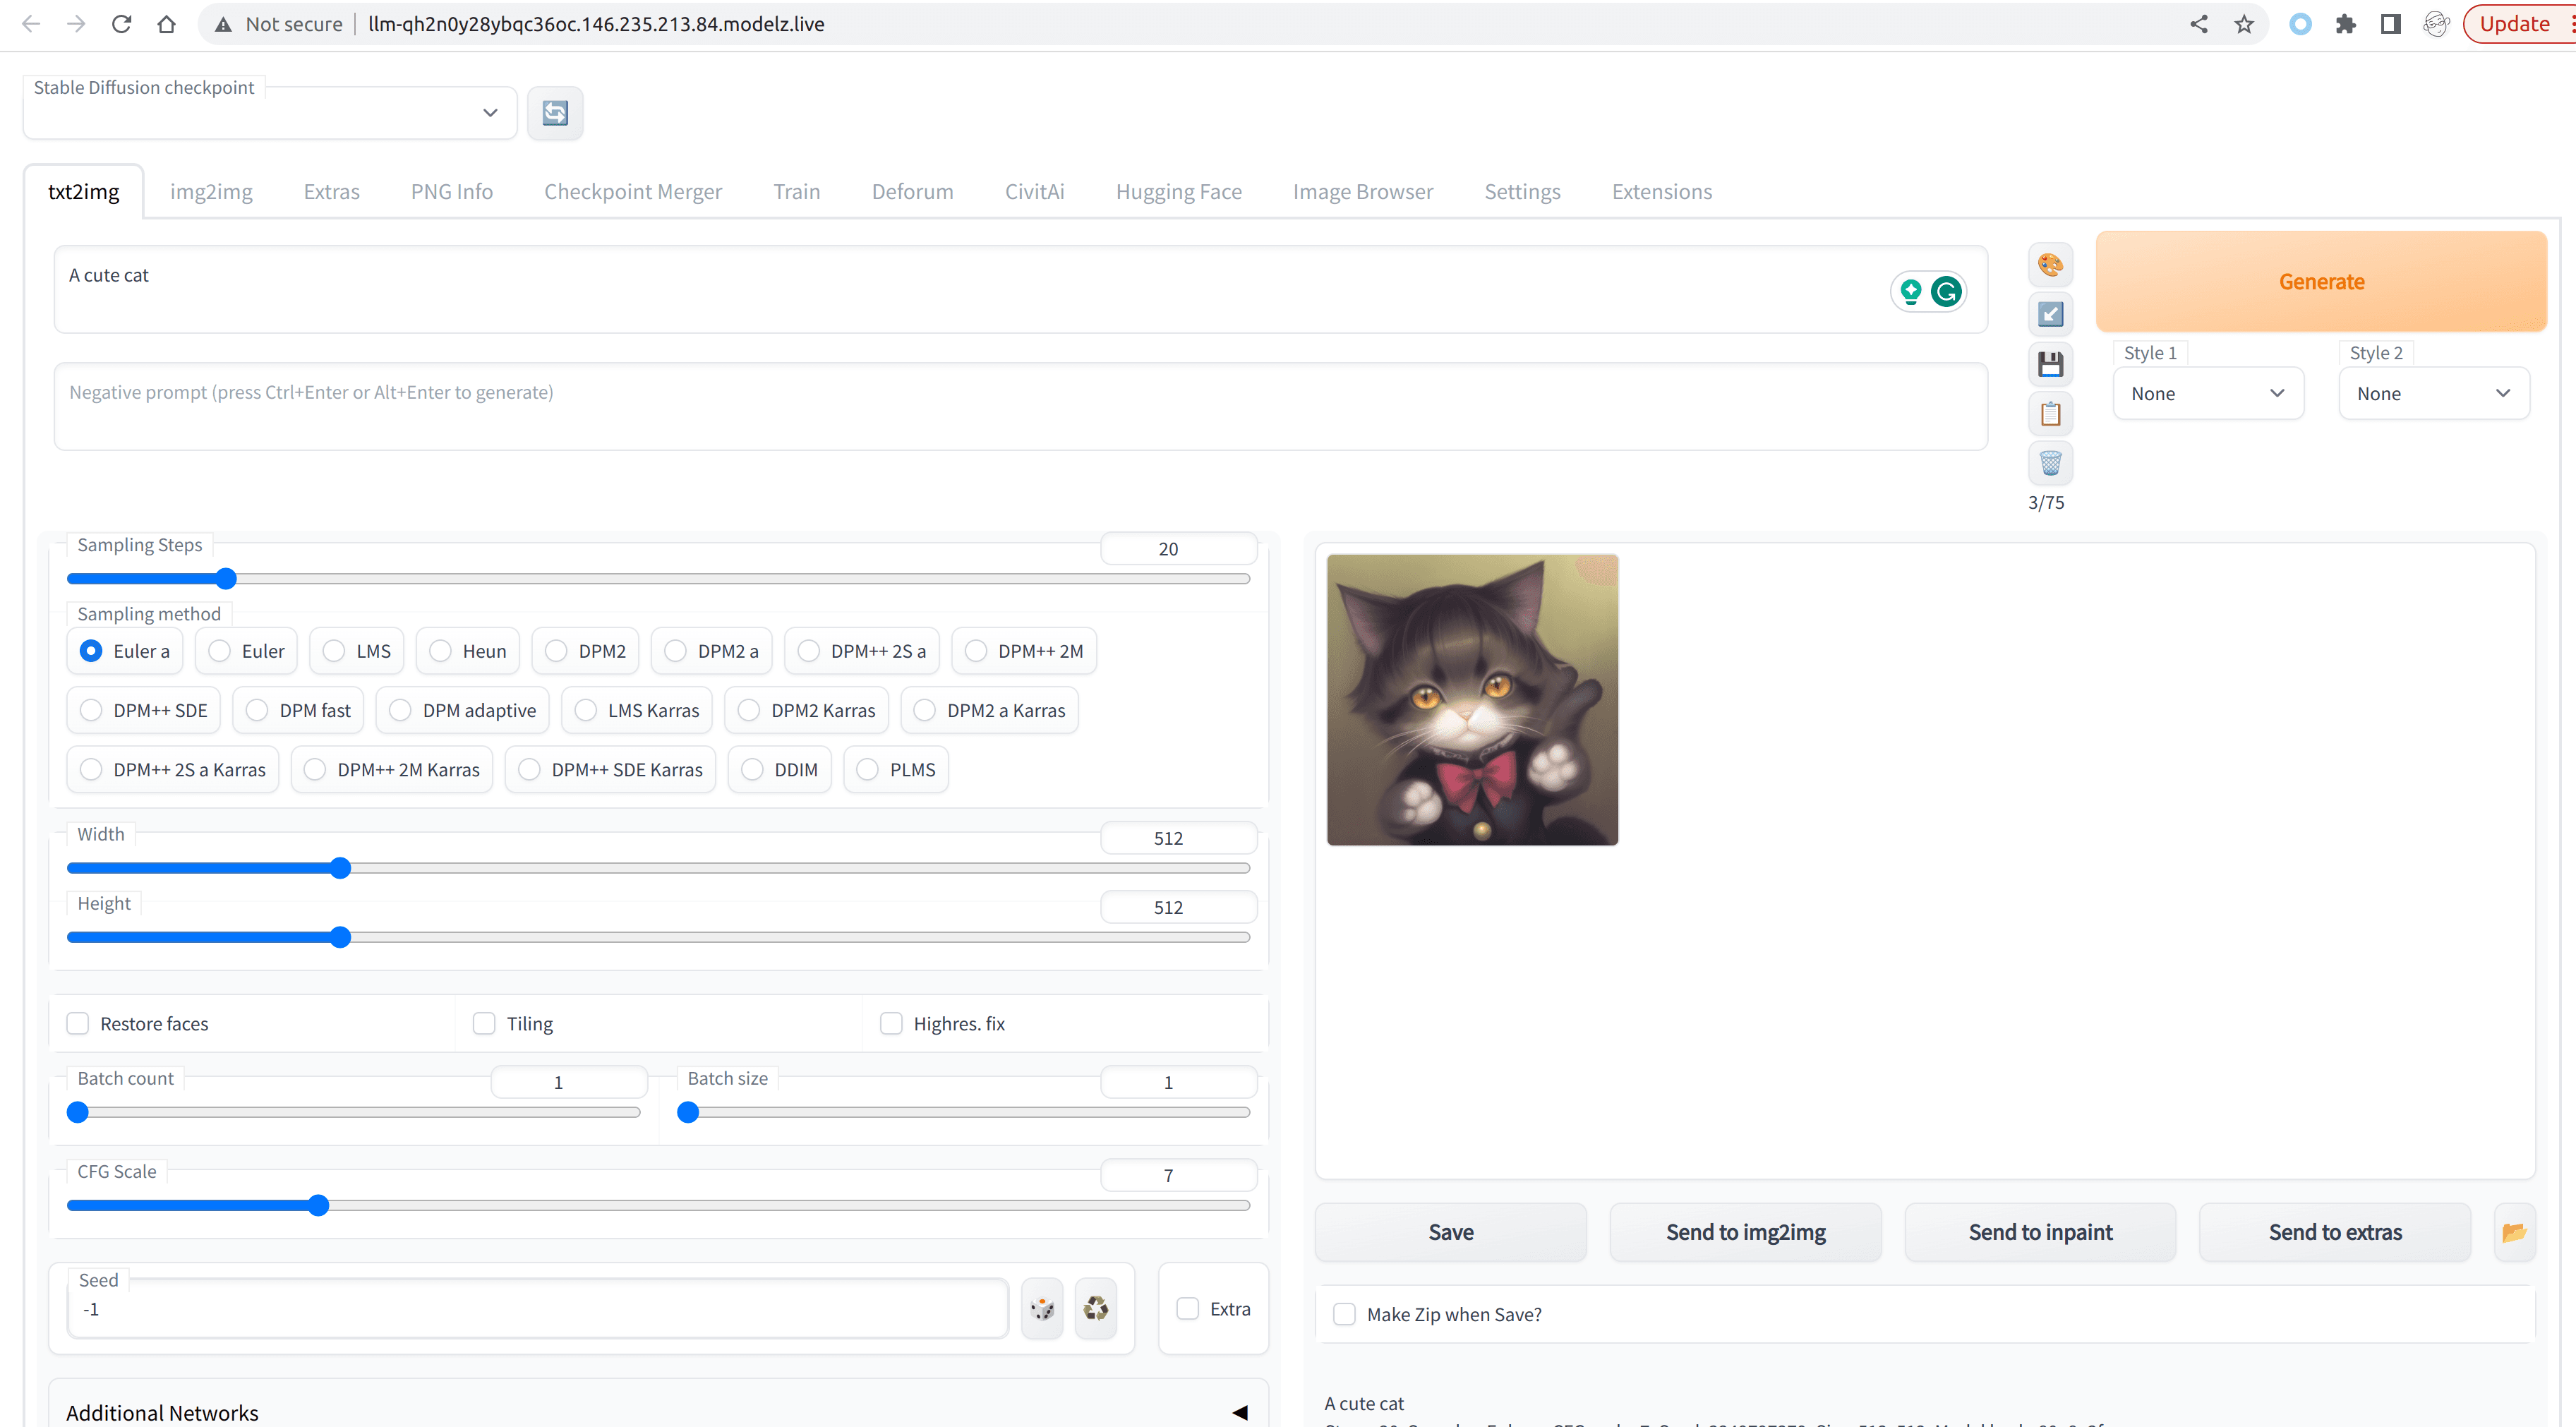The height and width of the screenshot is (1427, 2576).
Task: Click the Negative prompt text field
Action: point(1020,407)
